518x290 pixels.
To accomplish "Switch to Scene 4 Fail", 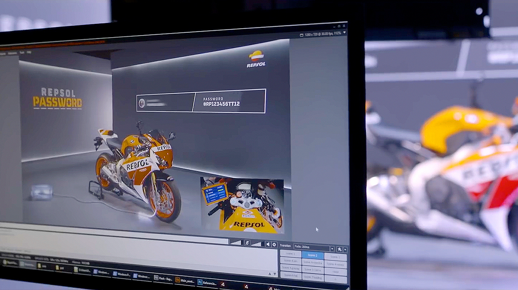I will [291, 275].
